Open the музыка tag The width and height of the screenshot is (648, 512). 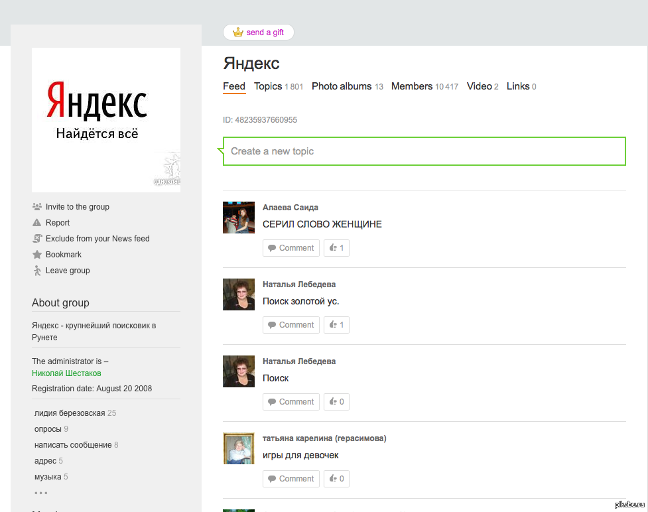point(48,477)
